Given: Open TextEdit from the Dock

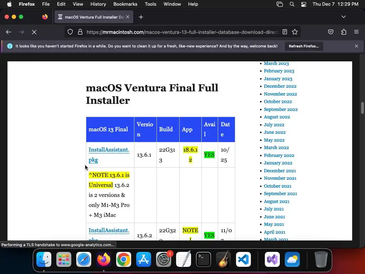Looking at the screenshot, I should pos(184,259).
